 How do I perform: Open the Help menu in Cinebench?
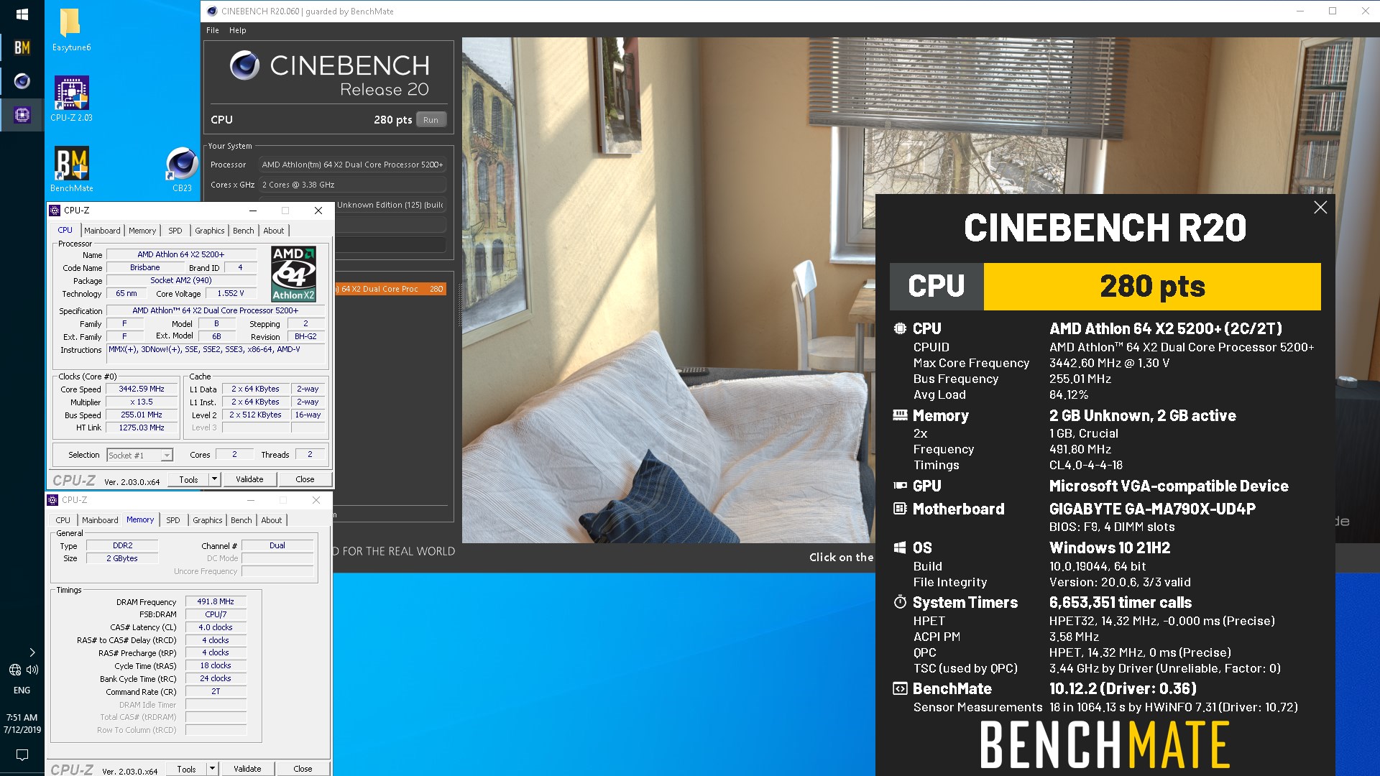point(238,30)
